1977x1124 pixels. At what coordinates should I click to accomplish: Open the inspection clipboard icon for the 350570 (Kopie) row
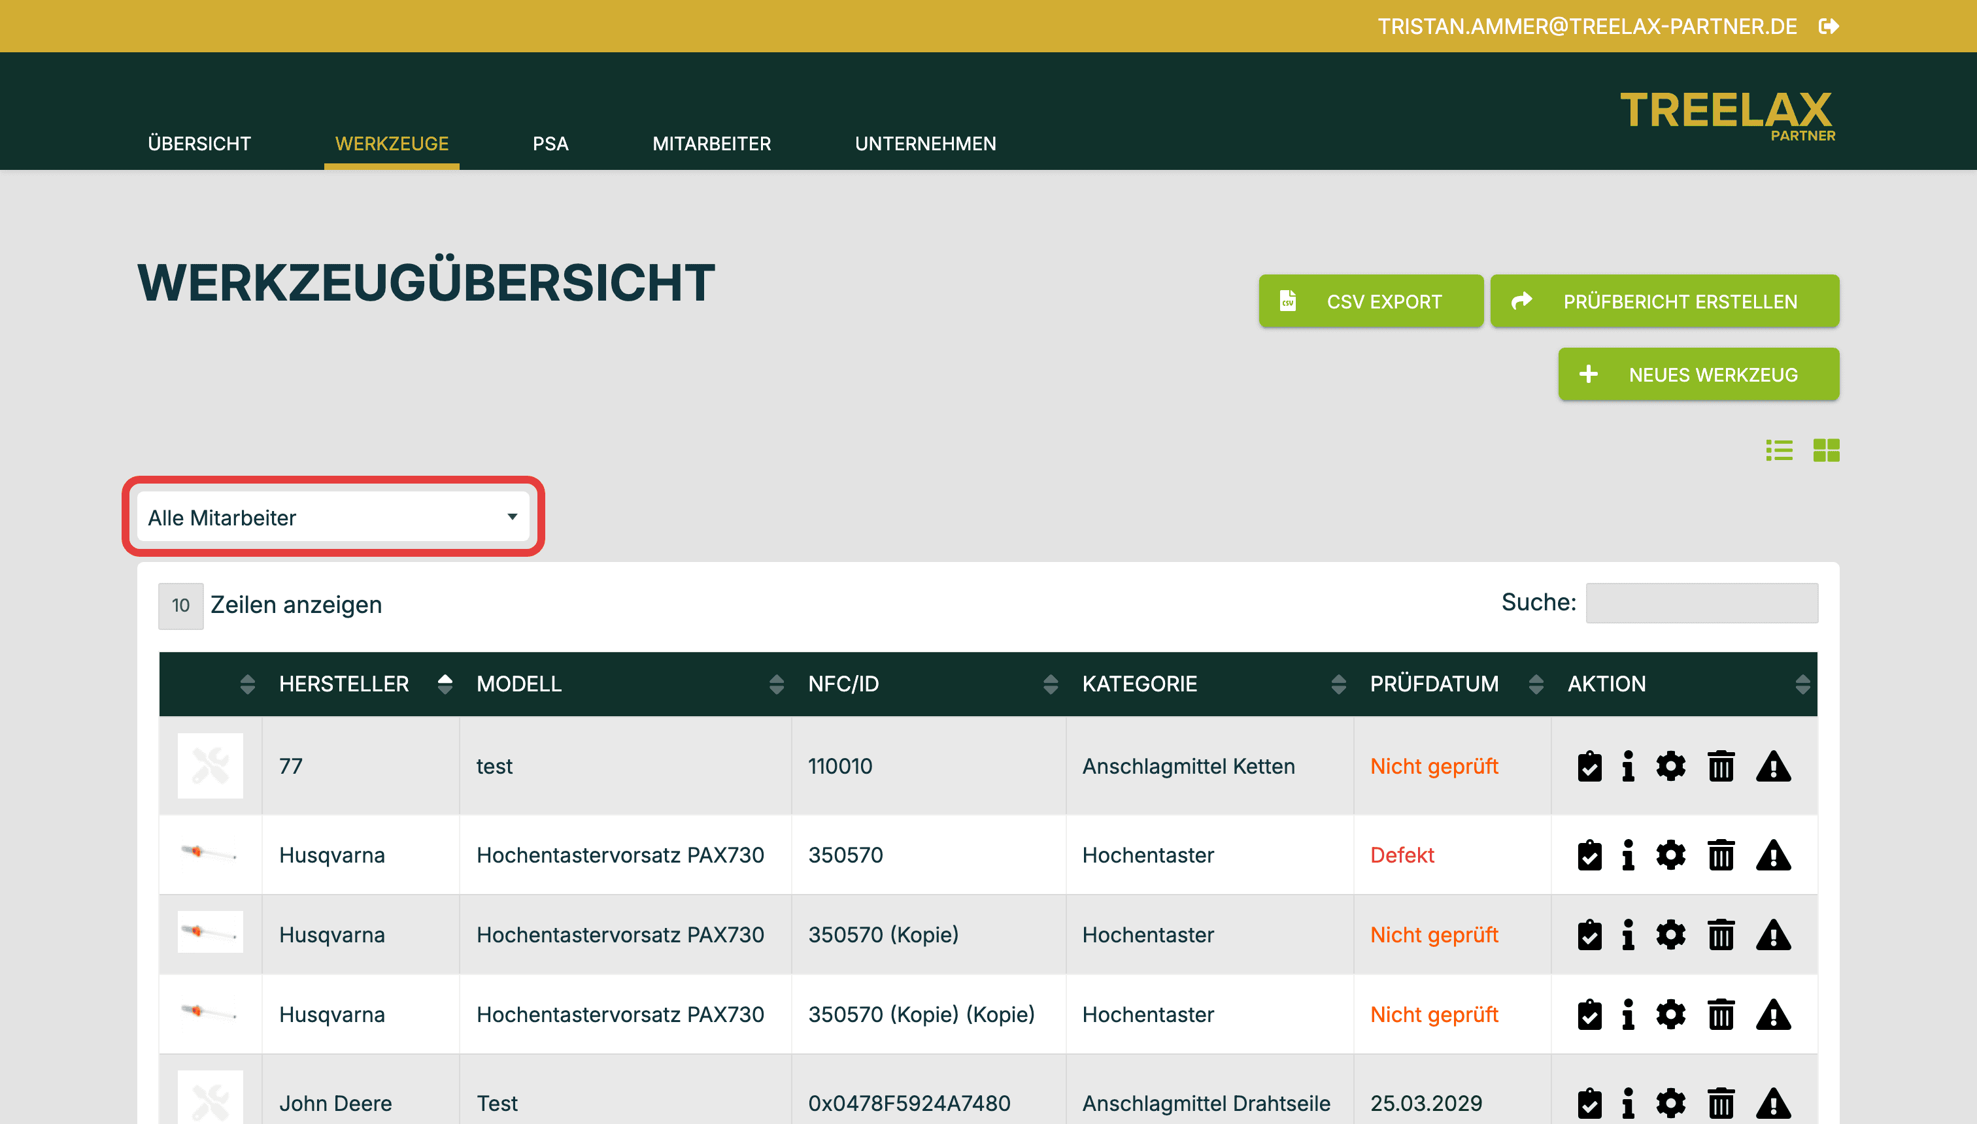1589,935
